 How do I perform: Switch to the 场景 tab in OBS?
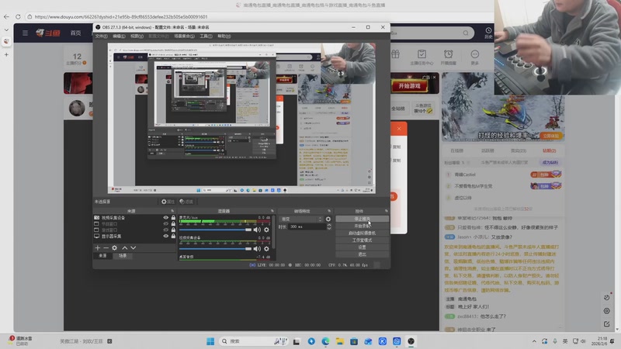click(123, 256)
